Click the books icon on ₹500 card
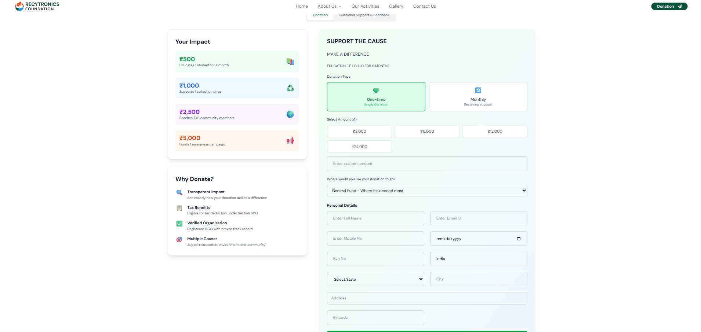Screen dimensions: 701x332 (x=290, y=62)
